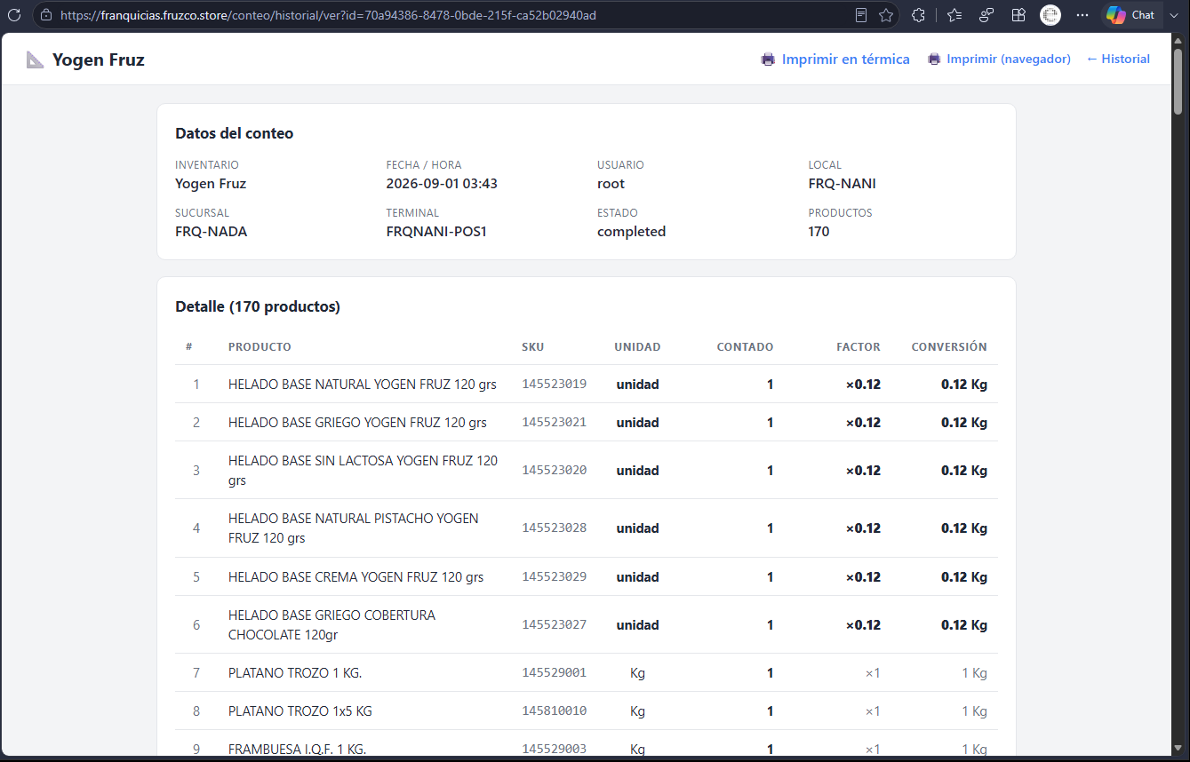This screenshot has width=1190, height=762.
Task: Select the Terminal value FRQNANI-POS1
Action: coord(436,232)
